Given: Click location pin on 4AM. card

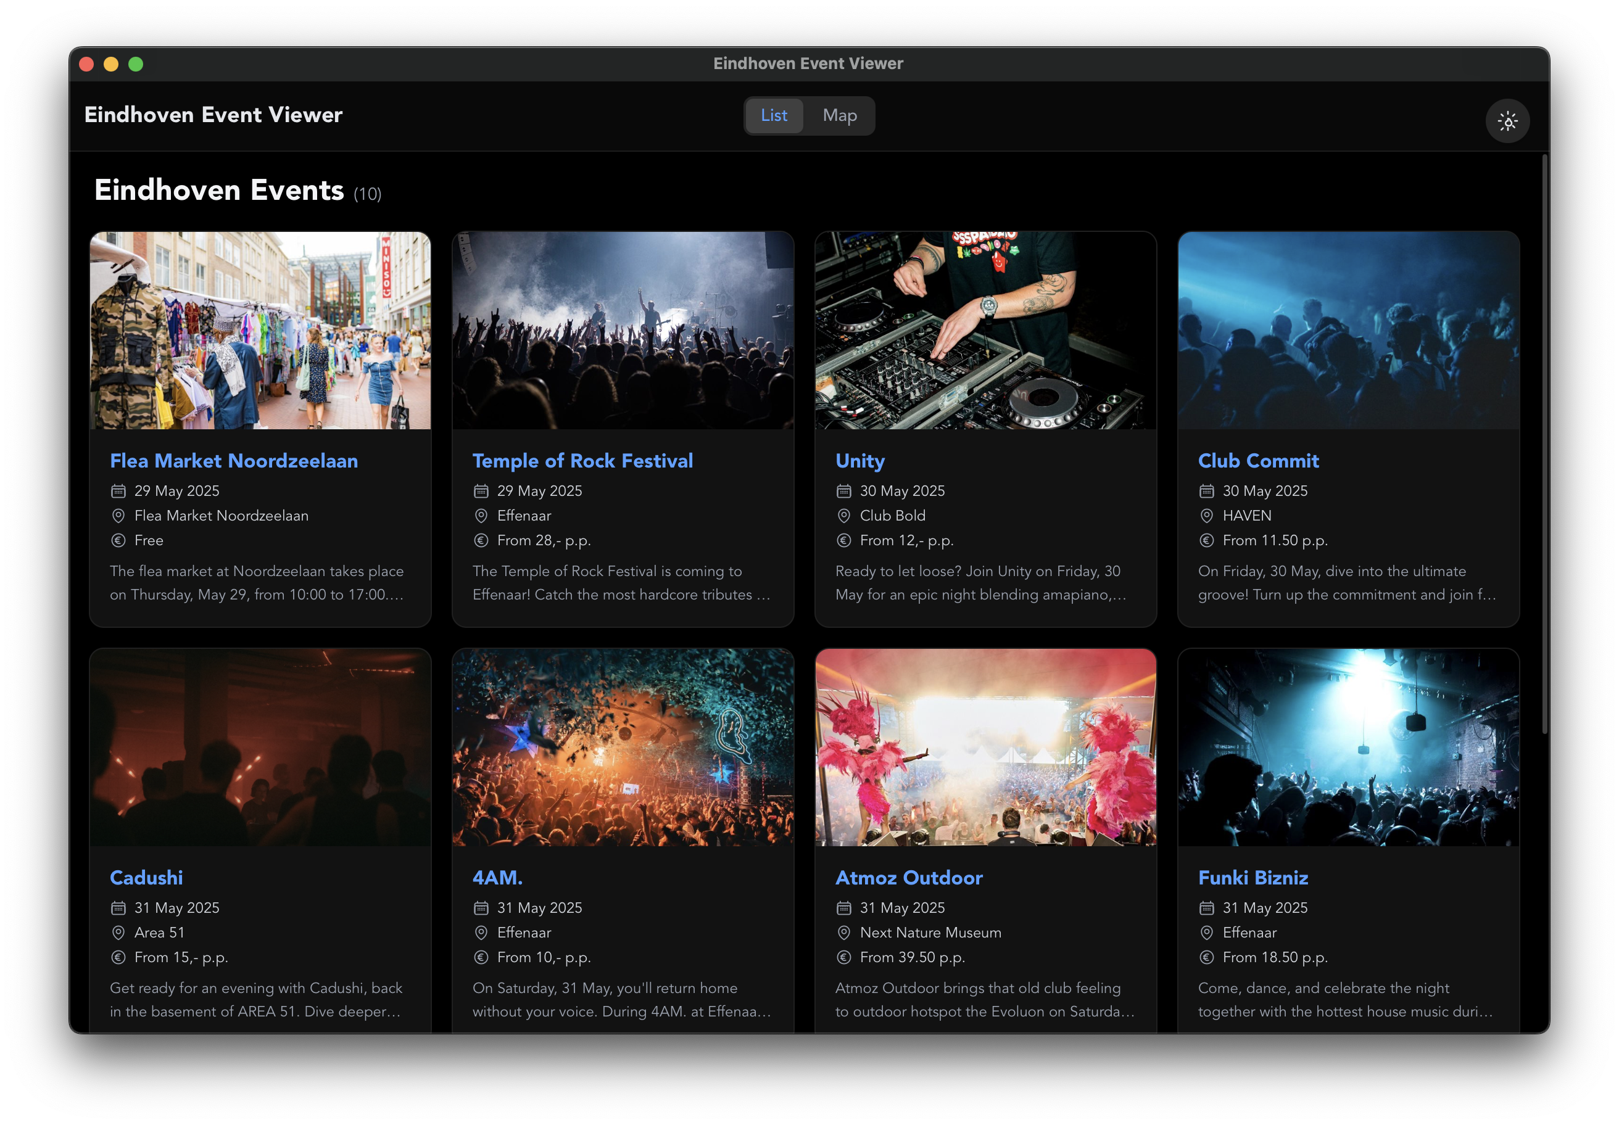Looking at the screenshot, I should coord(481,932).
